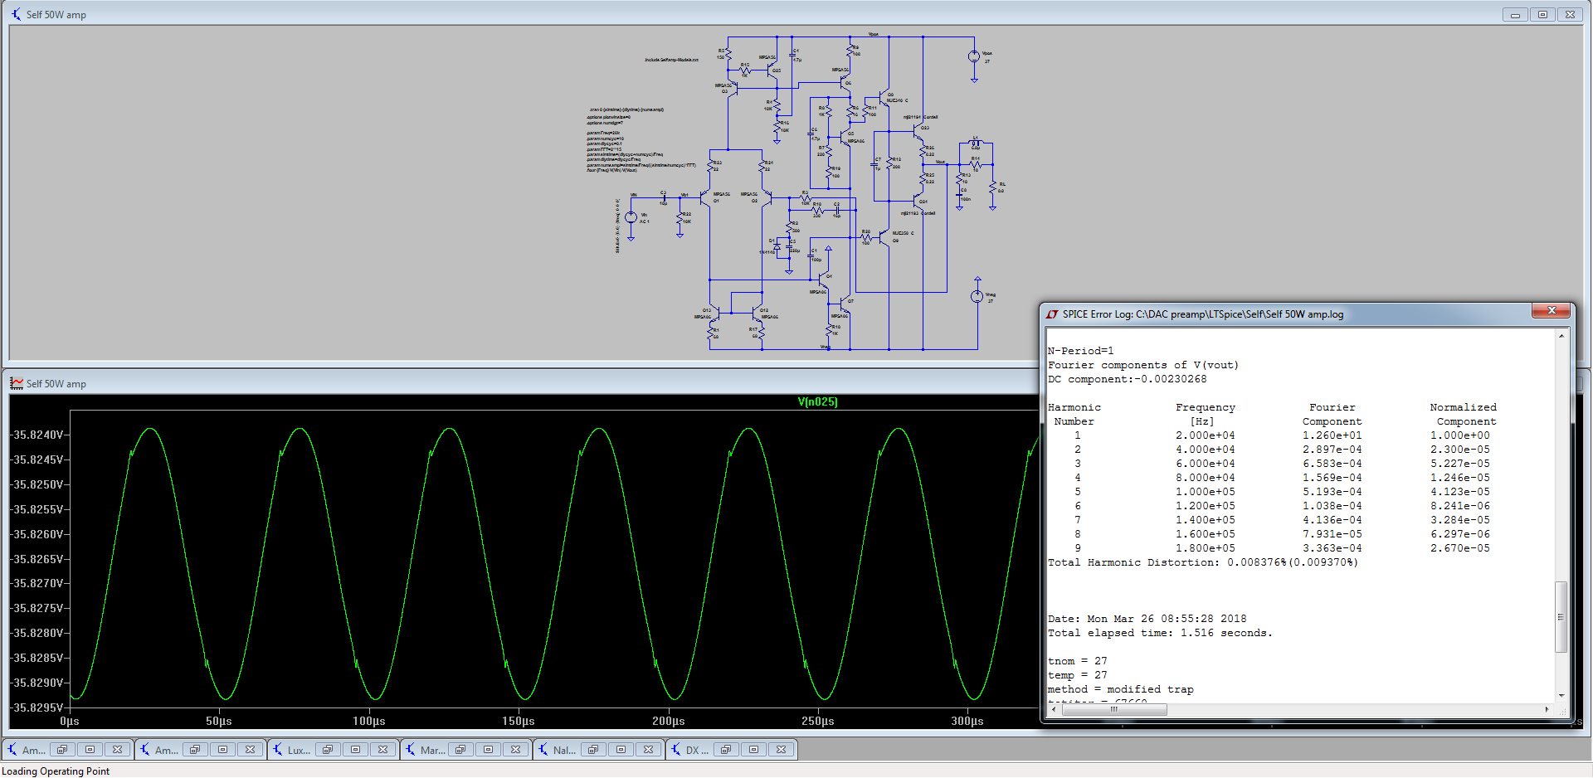The image size is (1593, 778).
Task: Click the vertical scrollbar thumb in the error log
Action: [x=1561, y=617]
